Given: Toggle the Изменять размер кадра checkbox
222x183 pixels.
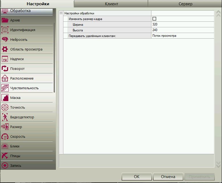Looking at the screenshot, I should coord(154,19).
